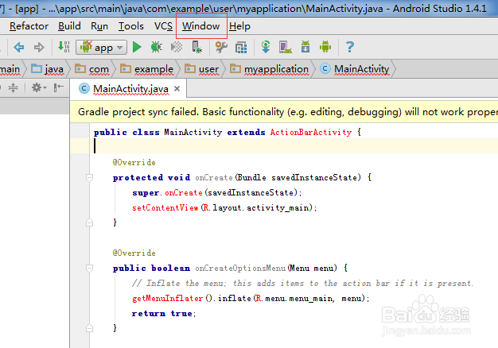Click the ActionBarActivity class name
Screen dimensions: 498x348
click(311, 132)
